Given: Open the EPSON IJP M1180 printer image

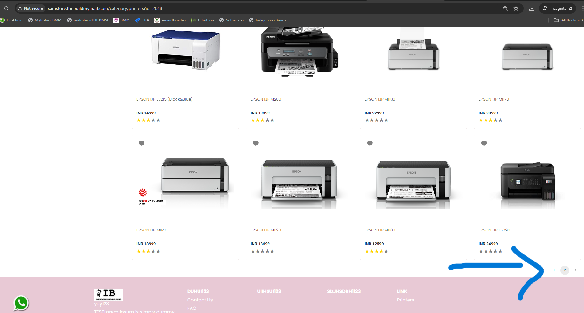Looking at the screenshot, I should 413,49.
